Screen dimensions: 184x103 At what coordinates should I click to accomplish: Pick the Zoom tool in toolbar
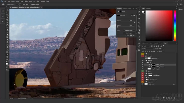pos(7,57)
